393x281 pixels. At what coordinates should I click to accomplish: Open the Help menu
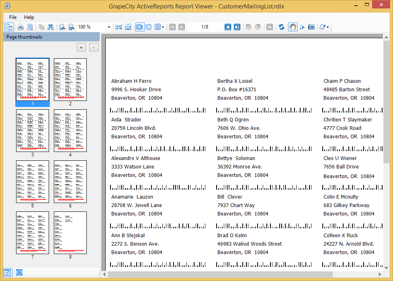tap(29, 17)
